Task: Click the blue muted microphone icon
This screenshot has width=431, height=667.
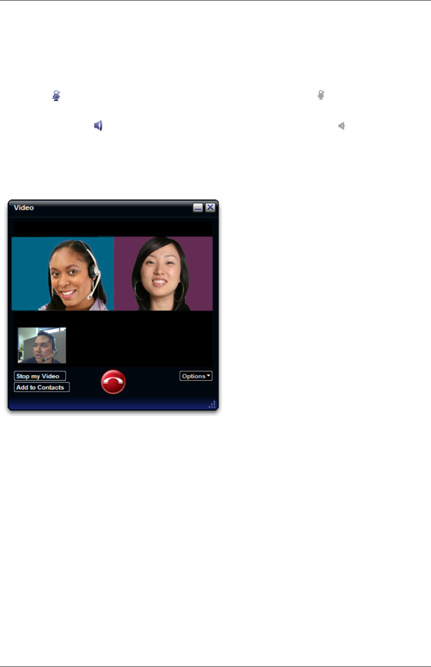Action: click(56, 96)
